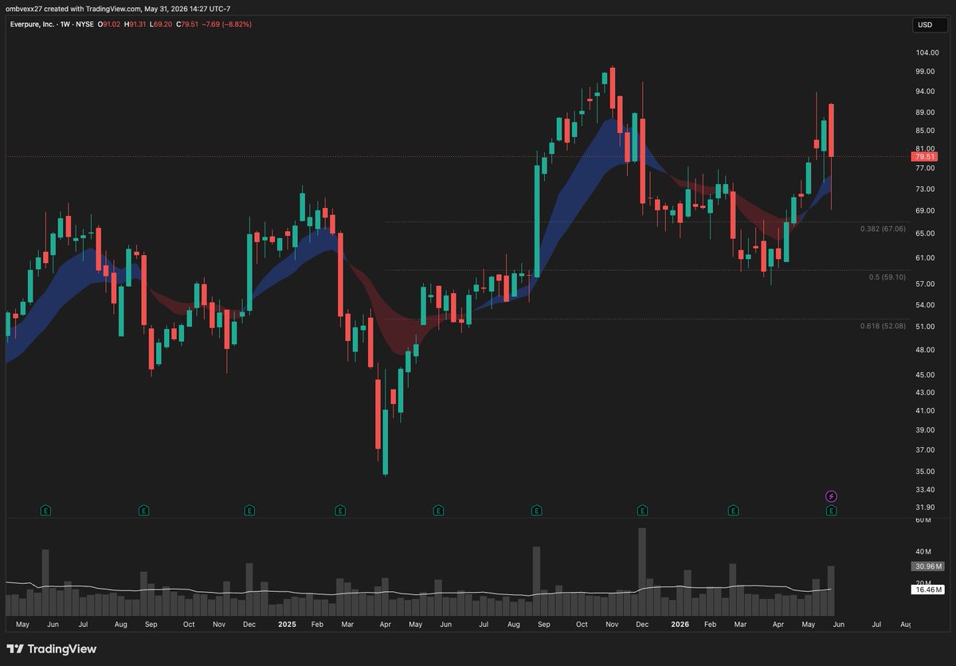
Task: Click the earnings E marker for late May 2024
Action: (x=46, y=510)
